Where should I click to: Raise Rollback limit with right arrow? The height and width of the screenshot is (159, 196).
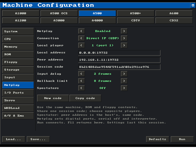[x=124, y=81]
